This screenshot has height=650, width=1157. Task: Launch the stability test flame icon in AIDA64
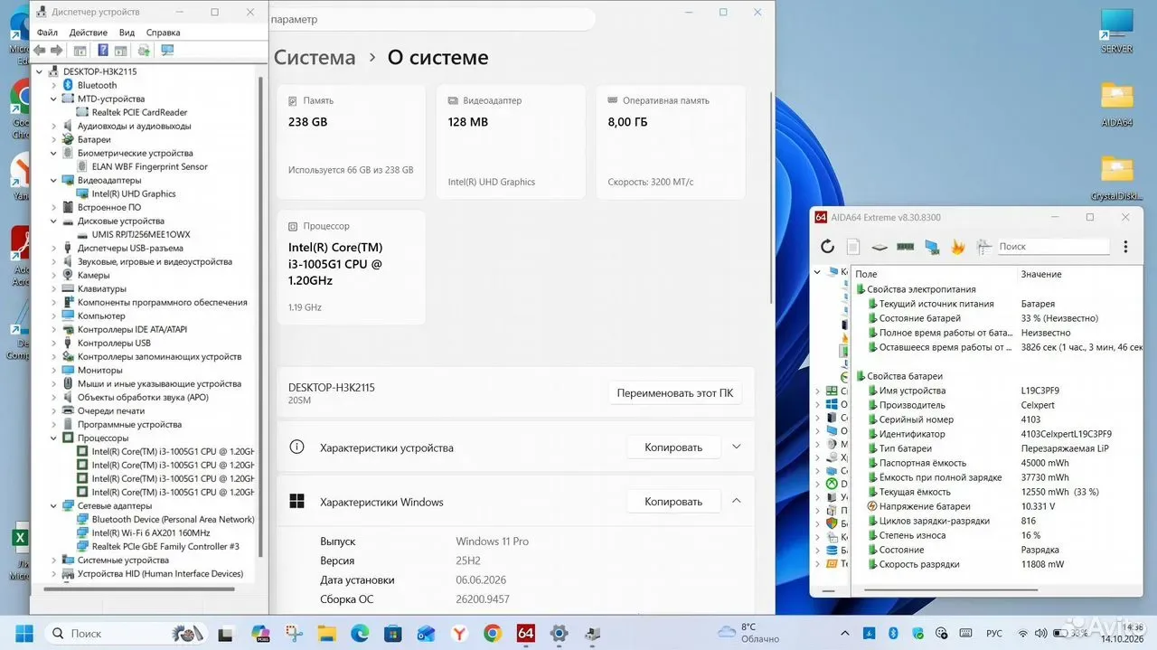958,246
